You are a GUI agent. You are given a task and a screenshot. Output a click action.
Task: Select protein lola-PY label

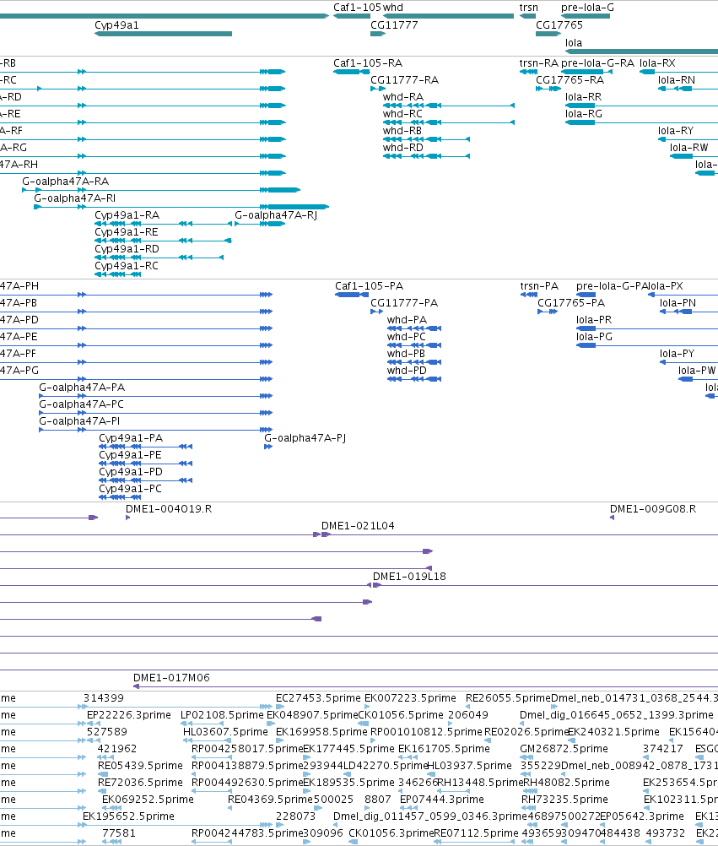click(677, 354)
